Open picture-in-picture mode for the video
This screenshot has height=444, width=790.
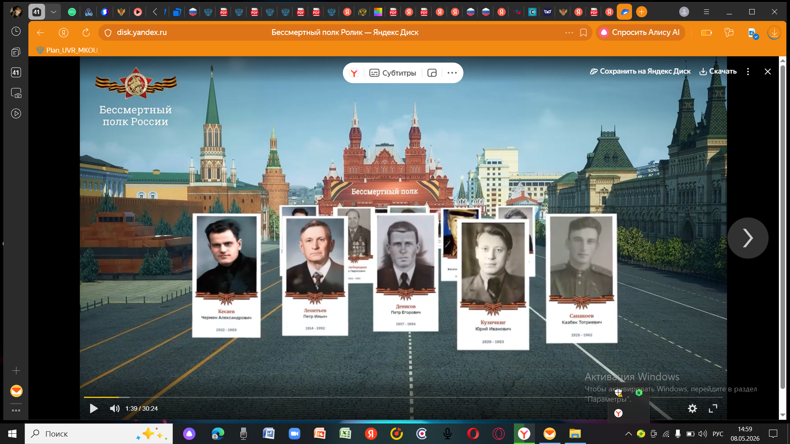click(432, 73)
